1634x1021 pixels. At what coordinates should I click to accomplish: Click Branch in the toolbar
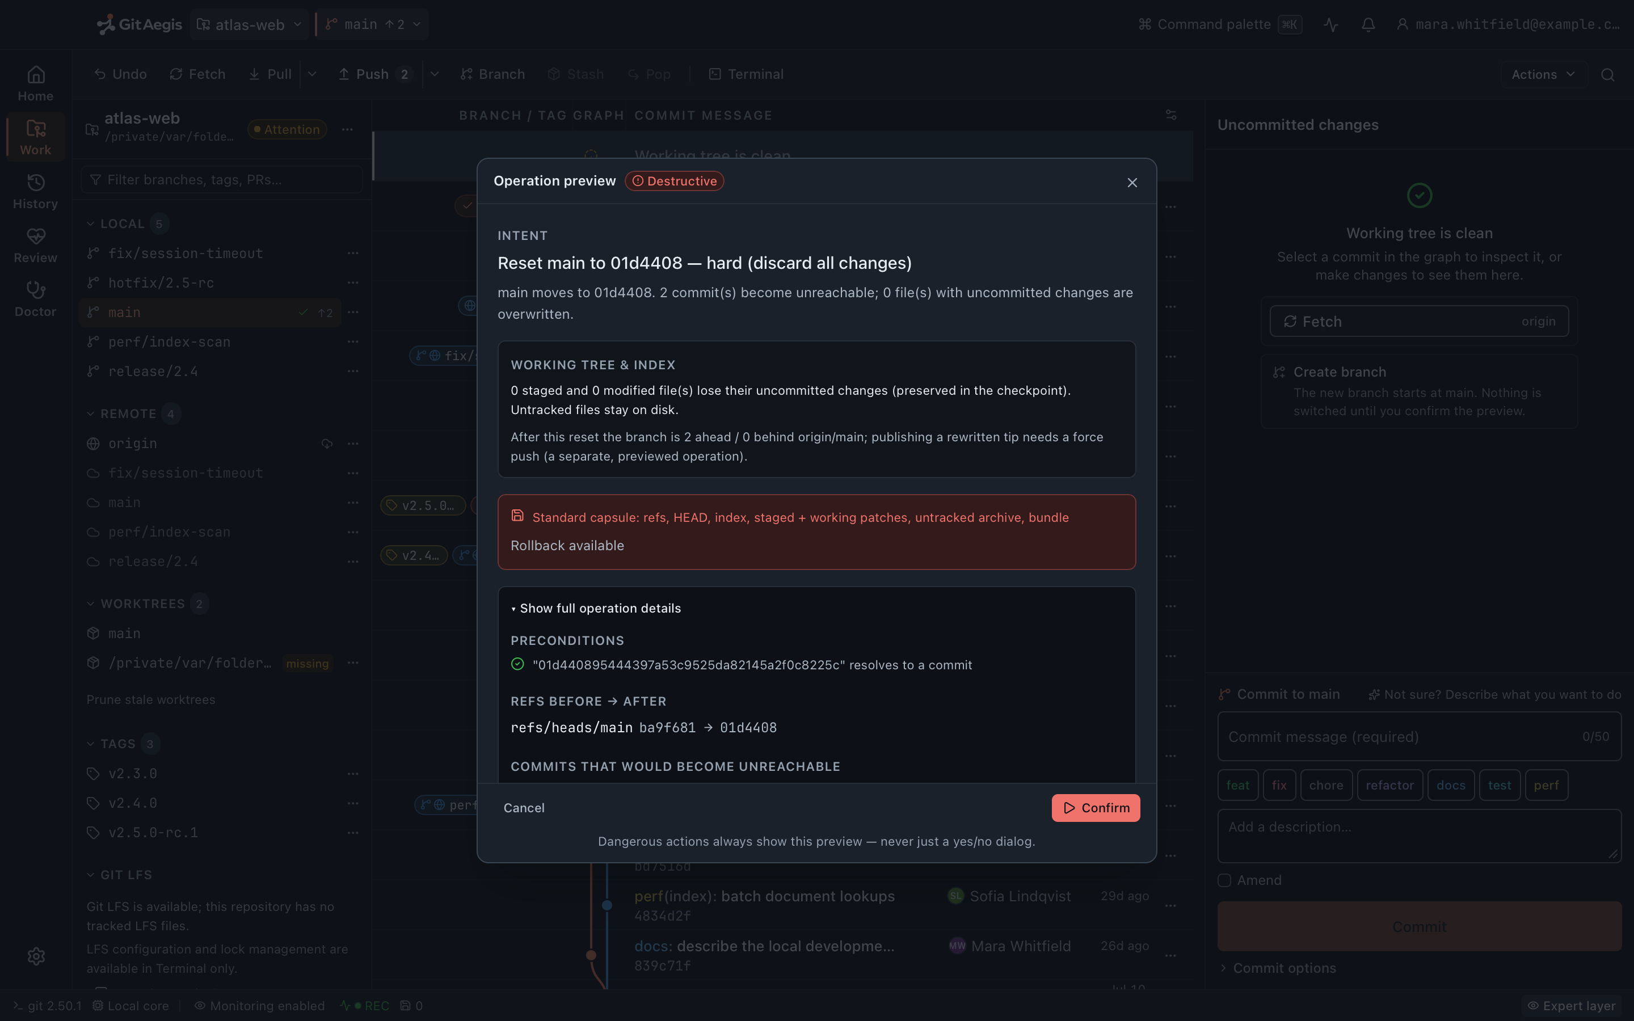(492, 74)
